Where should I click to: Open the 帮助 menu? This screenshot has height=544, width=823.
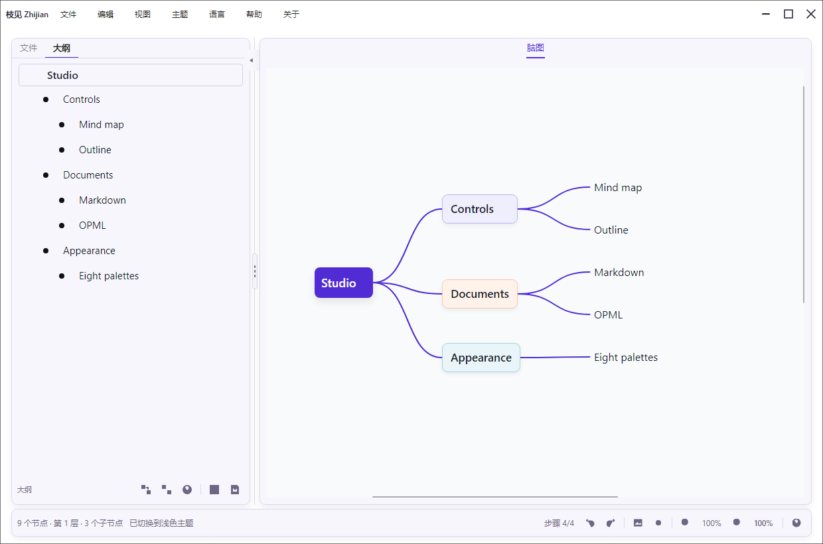(x=254, y=14)
